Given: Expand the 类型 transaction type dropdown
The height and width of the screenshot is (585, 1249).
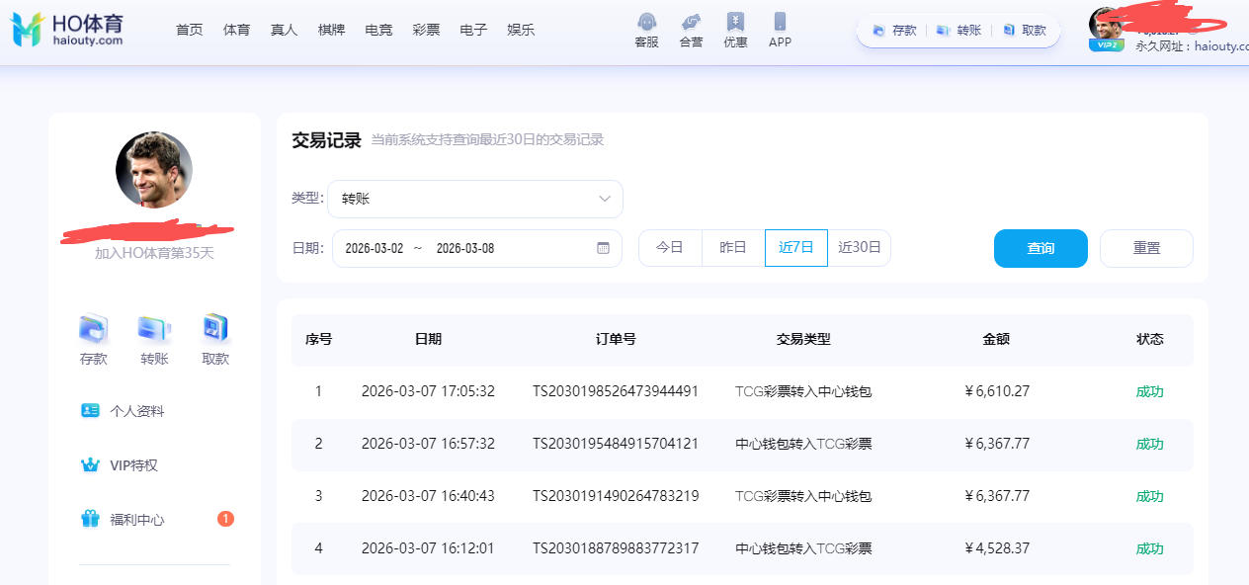Looking at the screenshot, I should [x=475, y=199].
